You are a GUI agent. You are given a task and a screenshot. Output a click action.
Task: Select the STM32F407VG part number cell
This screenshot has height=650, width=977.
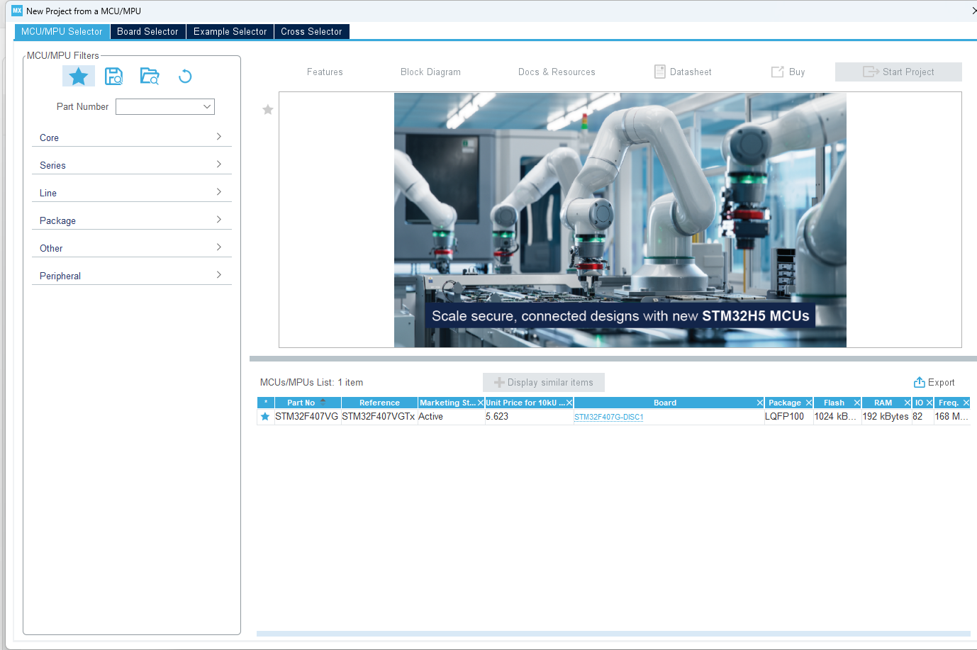tap(306, 417)
